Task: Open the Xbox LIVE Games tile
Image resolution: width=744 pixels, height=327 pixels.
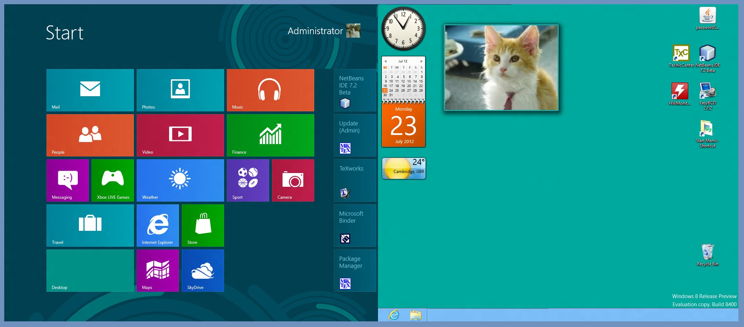Action: pyautogui.click(x=113, y=180)
